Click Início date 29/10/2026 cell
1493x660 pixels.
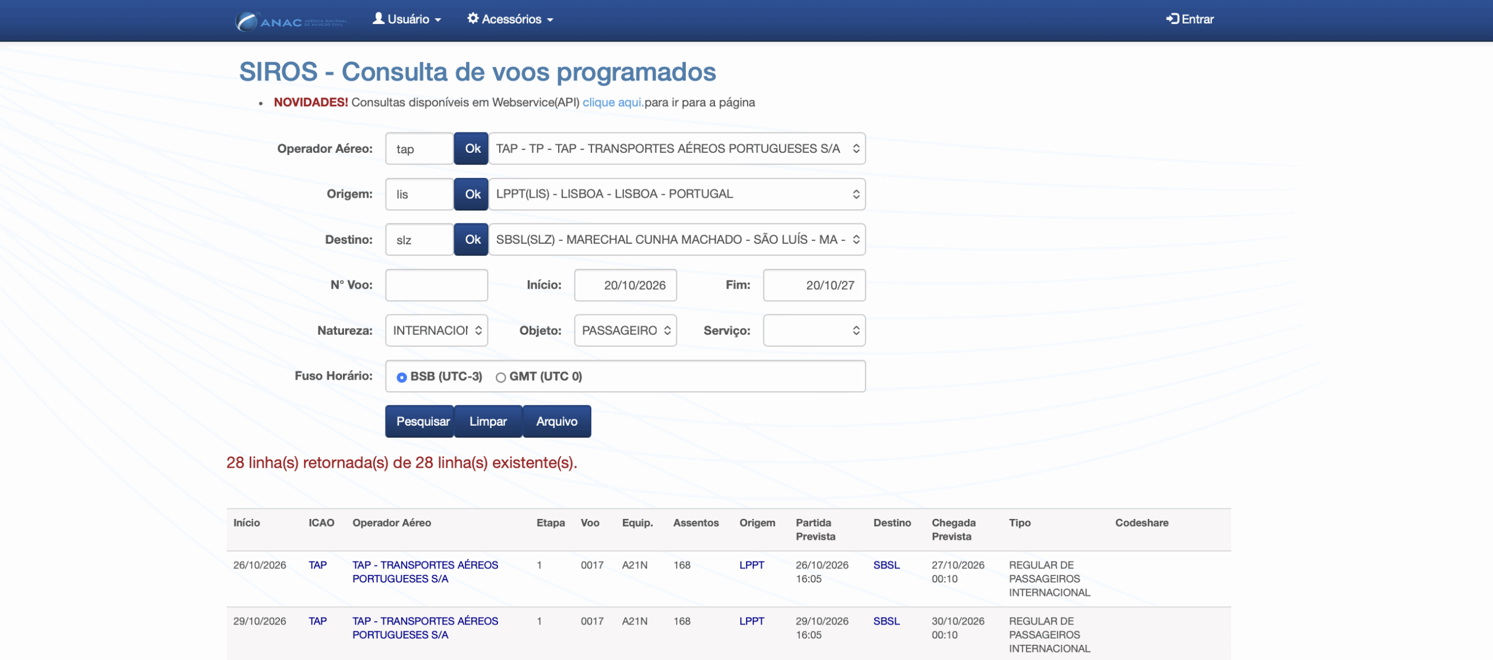260,621
